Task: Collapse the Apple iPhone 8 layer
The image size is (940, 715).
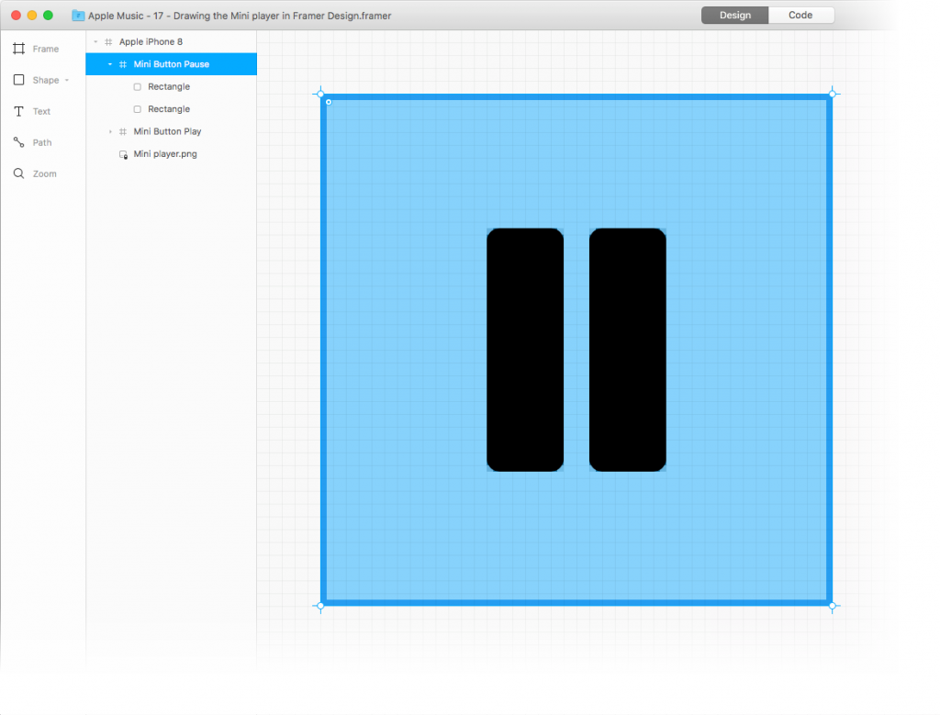Action: pyautogui.click(x=95, y=42)
